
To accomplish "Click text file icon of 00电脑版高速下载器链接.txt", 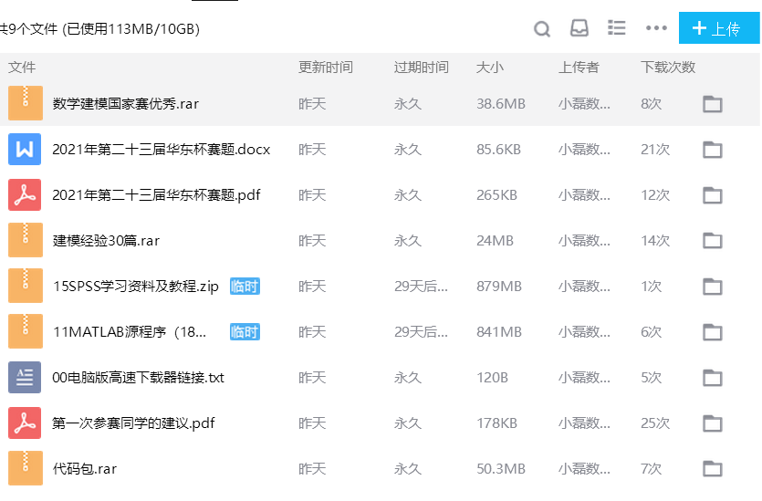I will (25, 377).
